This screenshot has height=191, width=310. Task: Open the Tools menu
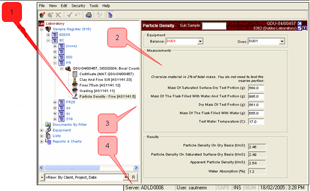[94, 6]
